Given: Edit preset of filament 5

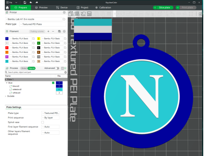Looking at the screenshot, I should (33, 48).
